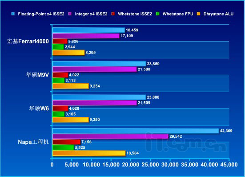245x177 pixels.
Task: Click the M9V green bar valued 3,113
Action: (59, 81)
